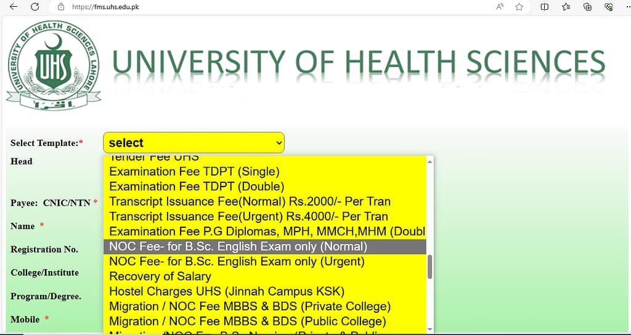
Task: Click the site lock icon in address bar
Action: tap(60, 7)
